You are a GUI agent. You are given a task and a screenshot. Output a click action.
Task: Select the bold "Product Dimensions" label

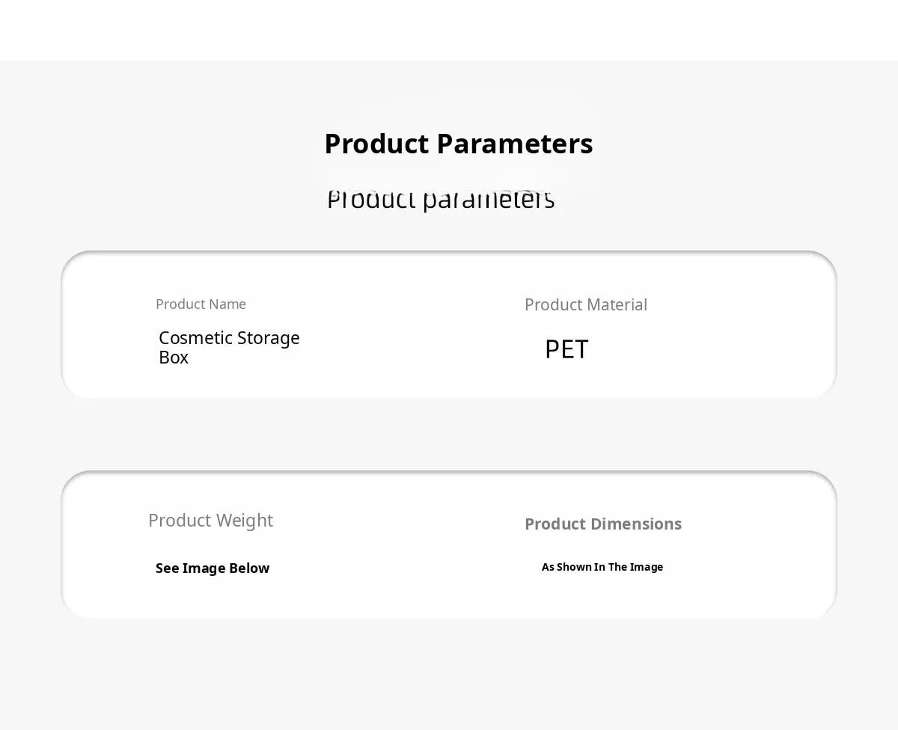[x=602, y=524]
